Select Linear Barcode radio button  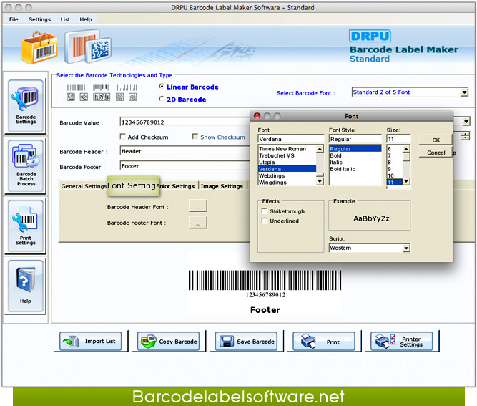[x=162, y=87]
